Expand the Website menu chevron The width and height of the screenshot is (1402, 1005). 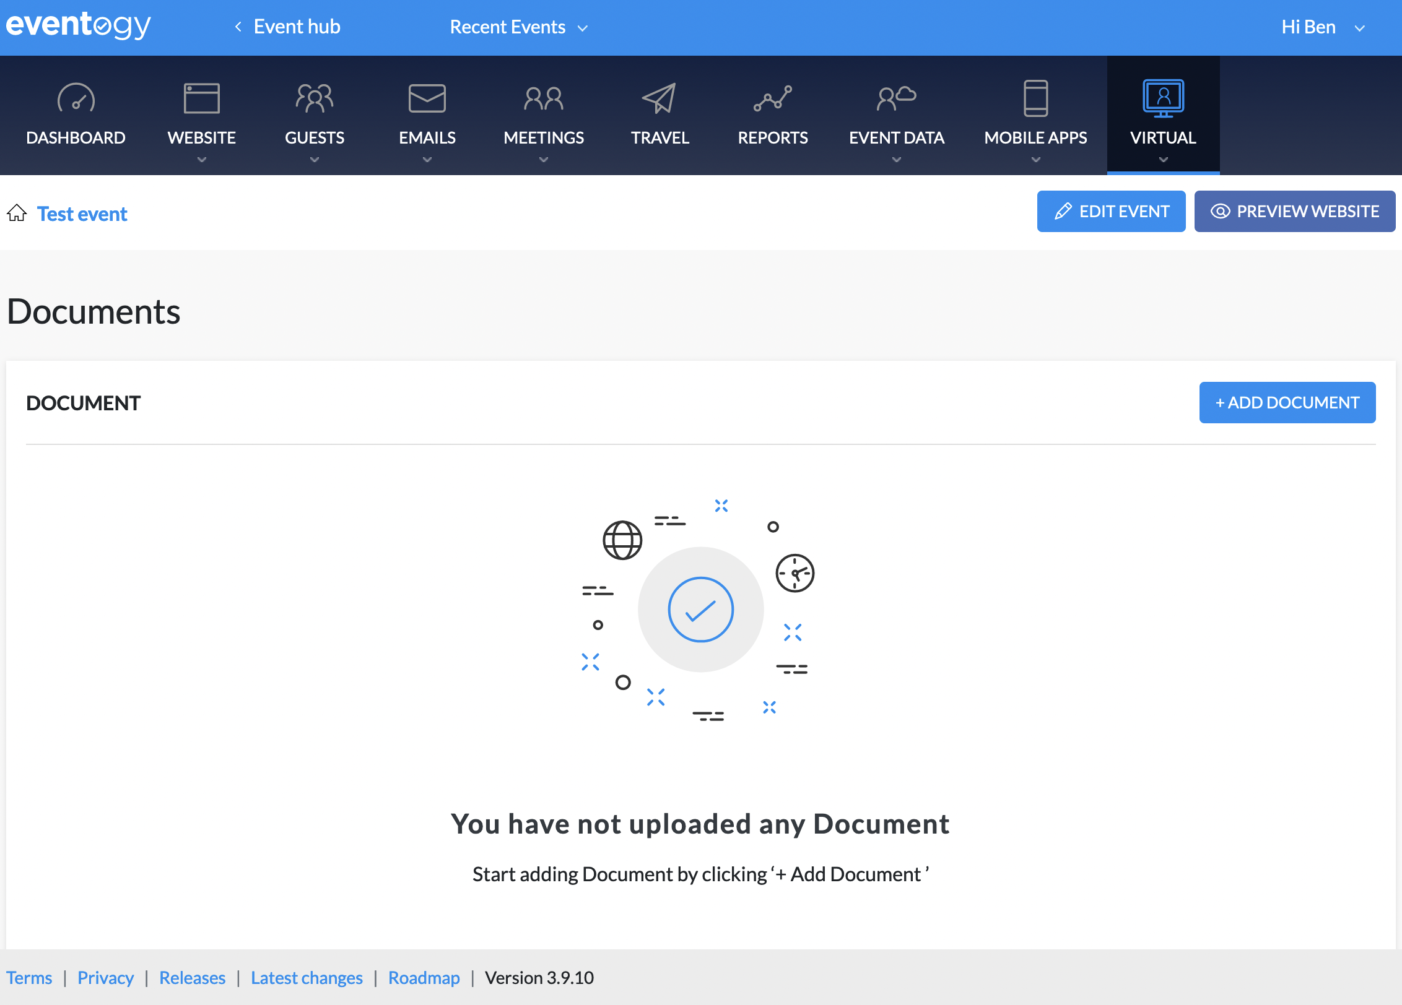[201, 160]
